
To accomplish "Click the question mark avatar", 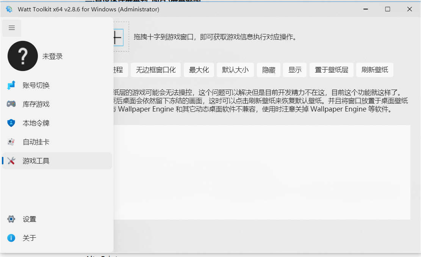I will coord(22,56).
